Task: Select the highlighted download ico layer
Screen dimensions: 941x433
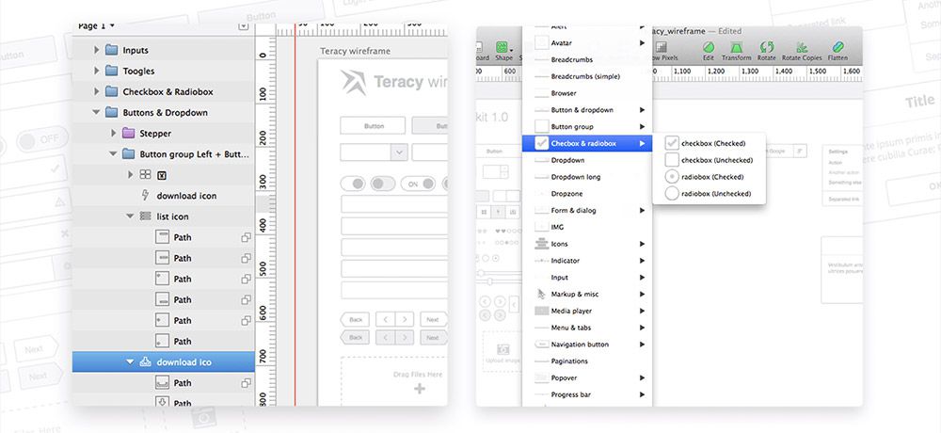Action: (x=183, y=362)
